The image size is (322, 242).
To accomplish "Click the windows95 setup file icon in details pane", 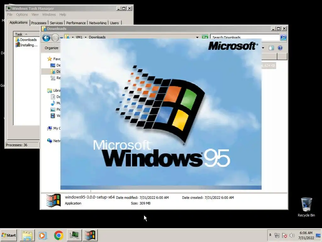I will click(53, 200).
